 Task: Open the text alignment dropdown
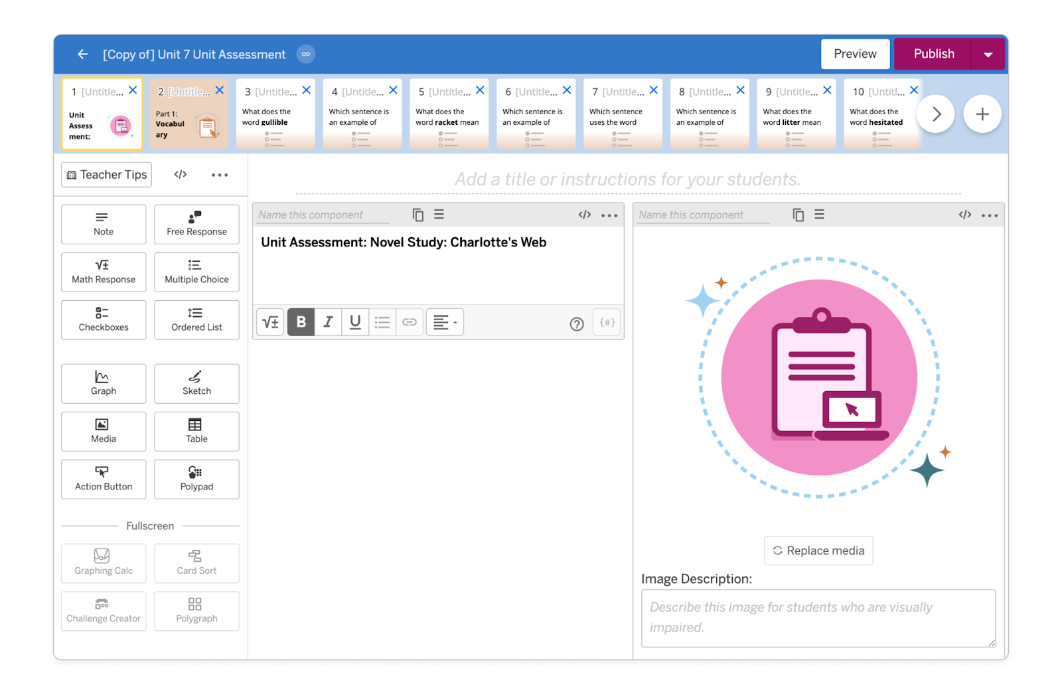point(444,322)
